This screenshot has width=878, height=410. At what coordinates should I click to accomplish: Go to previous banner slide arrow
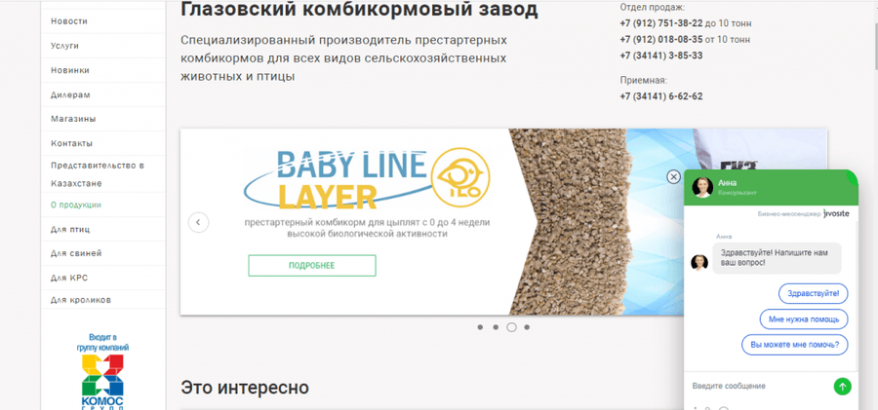tap(198, 223)
